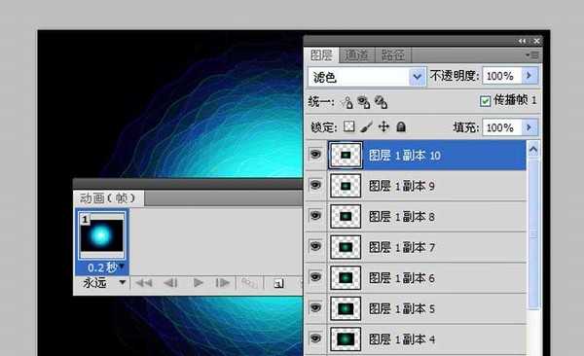Enable lock transparent pixels icon

349,126
